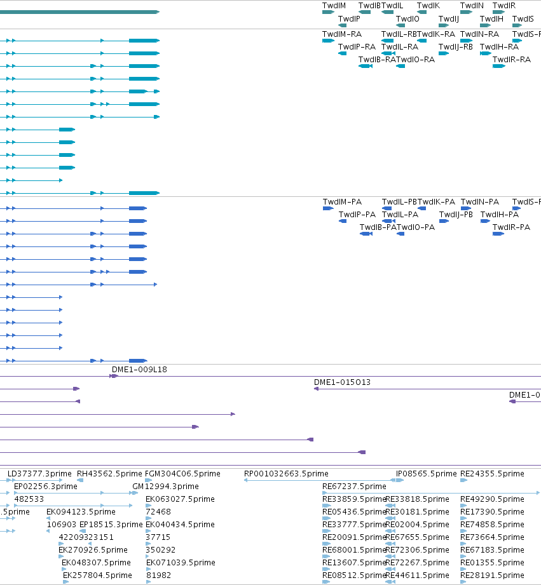Click the 482533 EST label
541x585 pixels.
coord(29,499)
